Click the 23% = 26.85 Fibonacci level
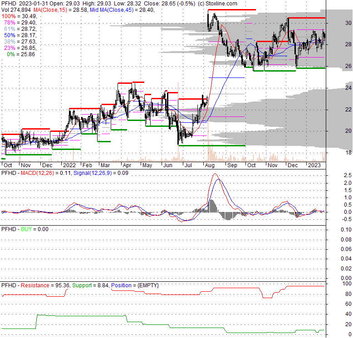 [20, 48]
